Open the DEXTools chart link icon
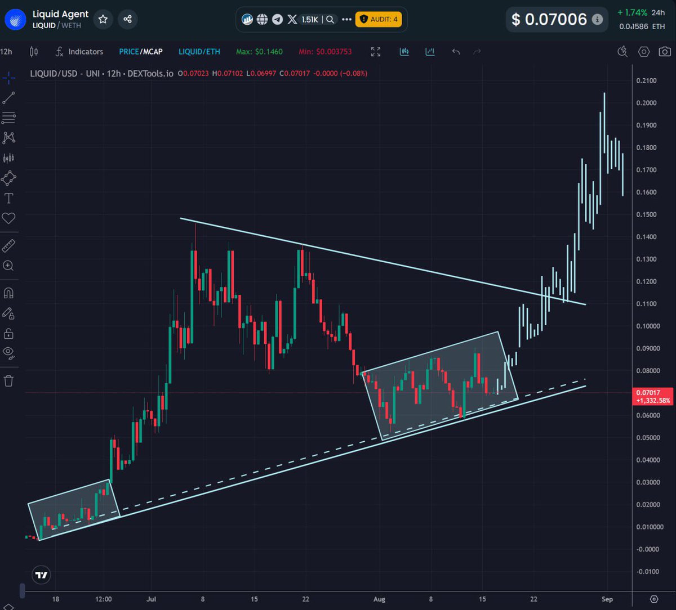The height and width of the screenshot is (610, 676). [247, 19]
